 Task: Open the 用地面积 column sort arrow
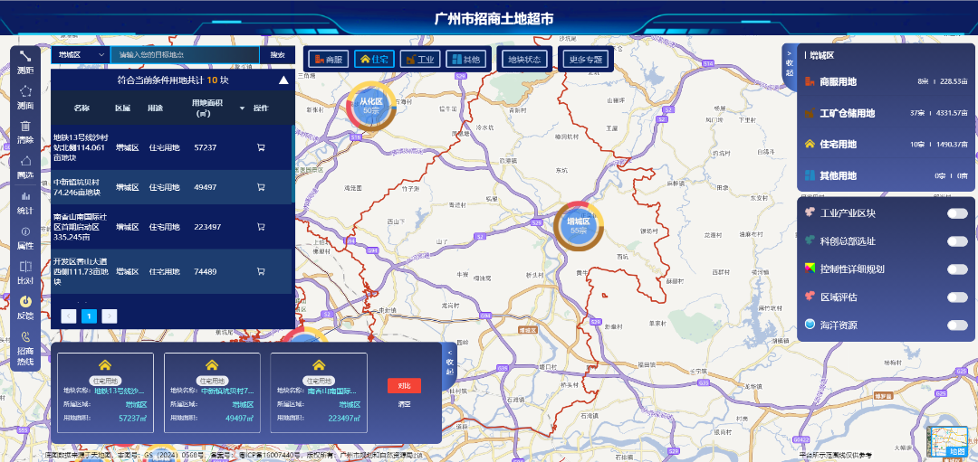242,108
